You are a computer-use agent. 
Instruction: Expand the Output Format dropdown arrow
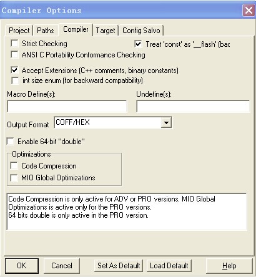pyautogui.click(x=166, y=122)
